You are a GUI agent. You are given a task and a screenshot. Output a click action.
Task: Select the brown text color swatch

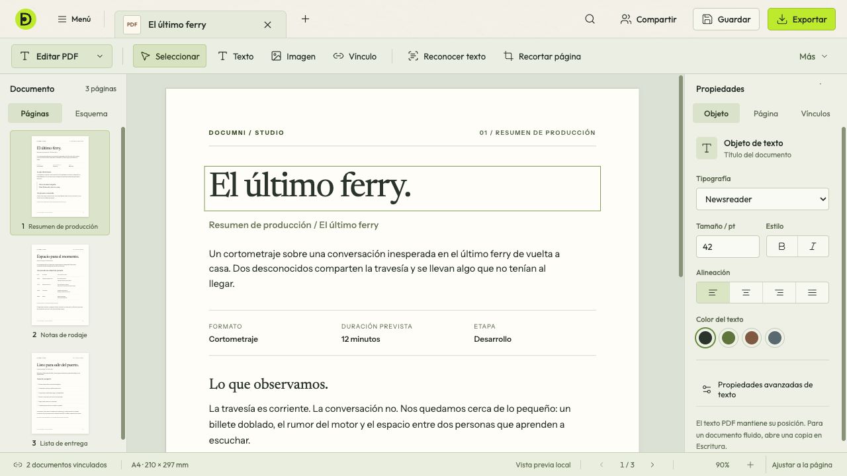click(x=751, y=338)
